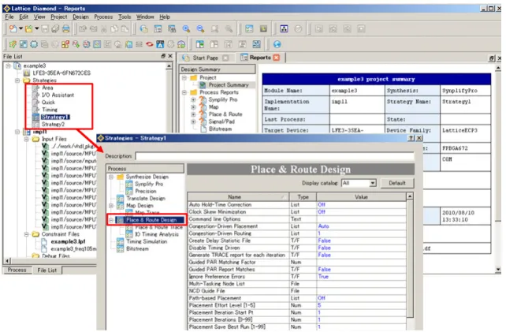Open the Open-folder dropdown arrow

[37, 28]
